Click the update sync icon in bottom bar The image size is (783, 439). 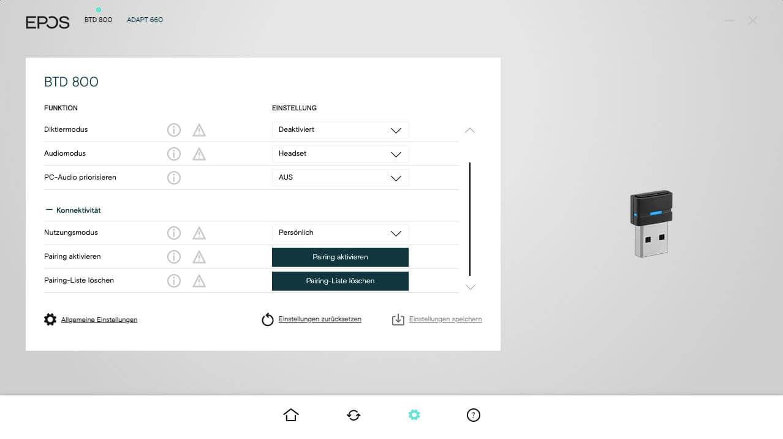point(354,415)
